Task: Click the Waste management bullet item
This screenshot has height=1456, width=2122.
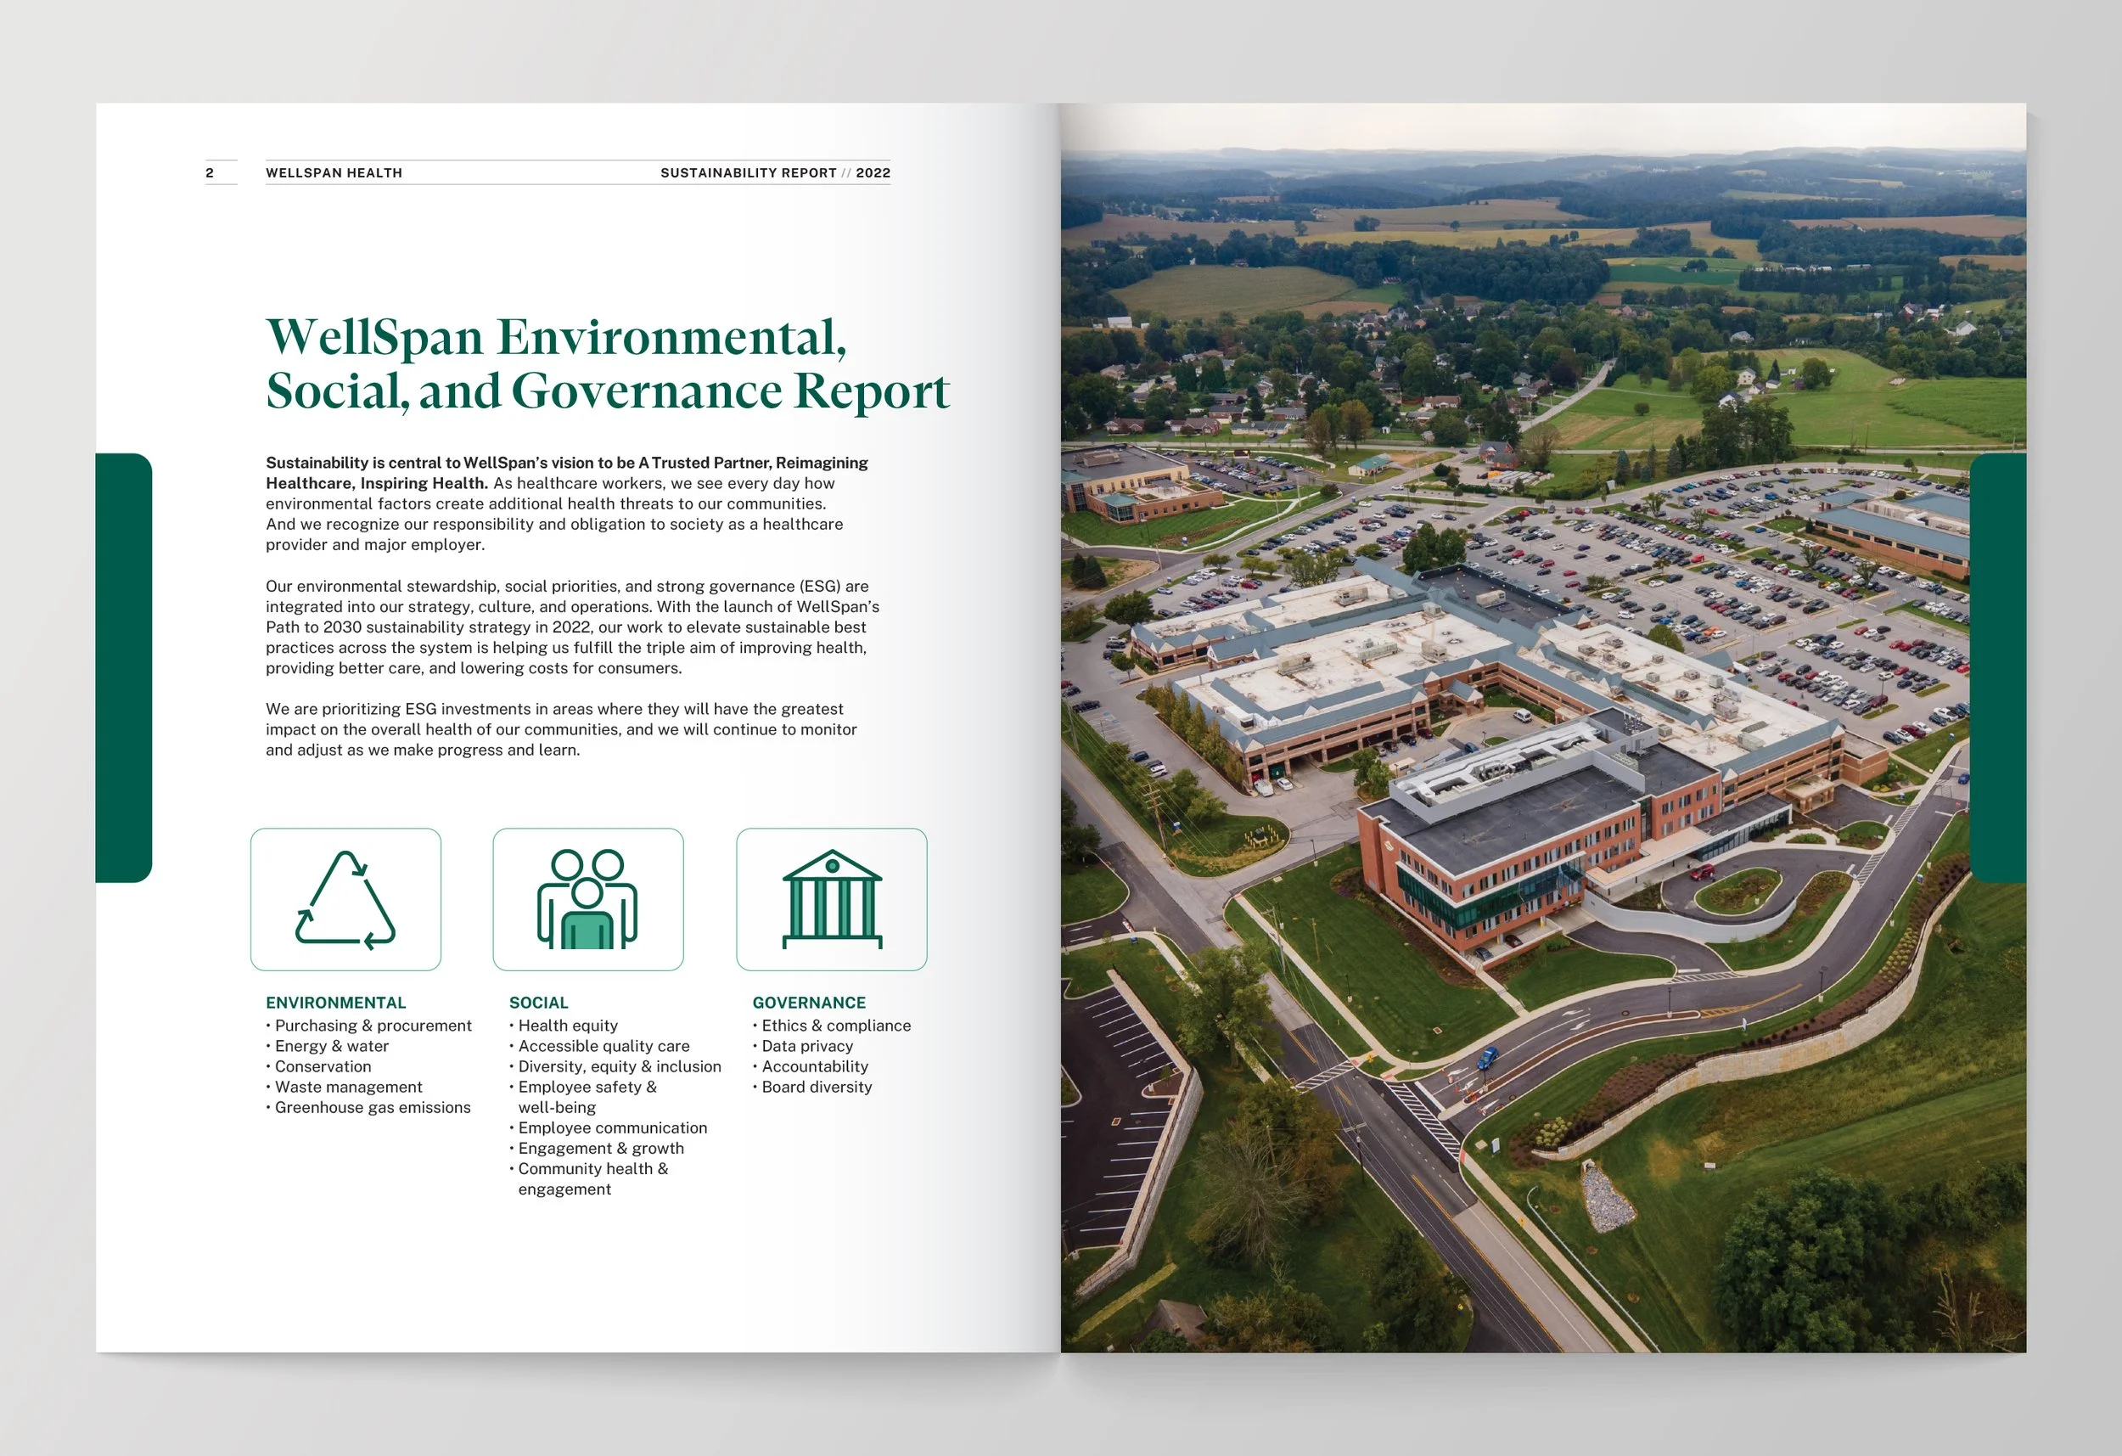Action: coord(348,1087)
